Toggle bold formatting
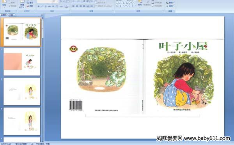This screenshot has width=234, height=145. click(39, 6)
